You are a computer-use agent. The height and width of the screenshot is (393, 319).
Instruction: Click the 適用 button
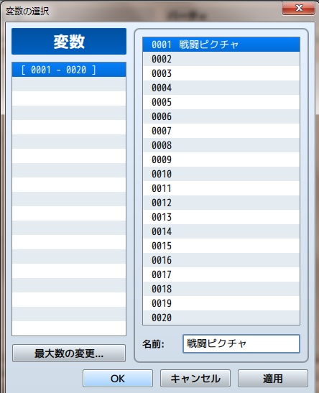click(x=272, y=378)
